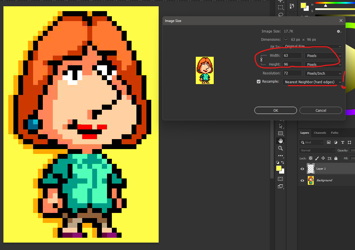
Task: Select the Background layer thumbnail
Action: tap(310, 180)
